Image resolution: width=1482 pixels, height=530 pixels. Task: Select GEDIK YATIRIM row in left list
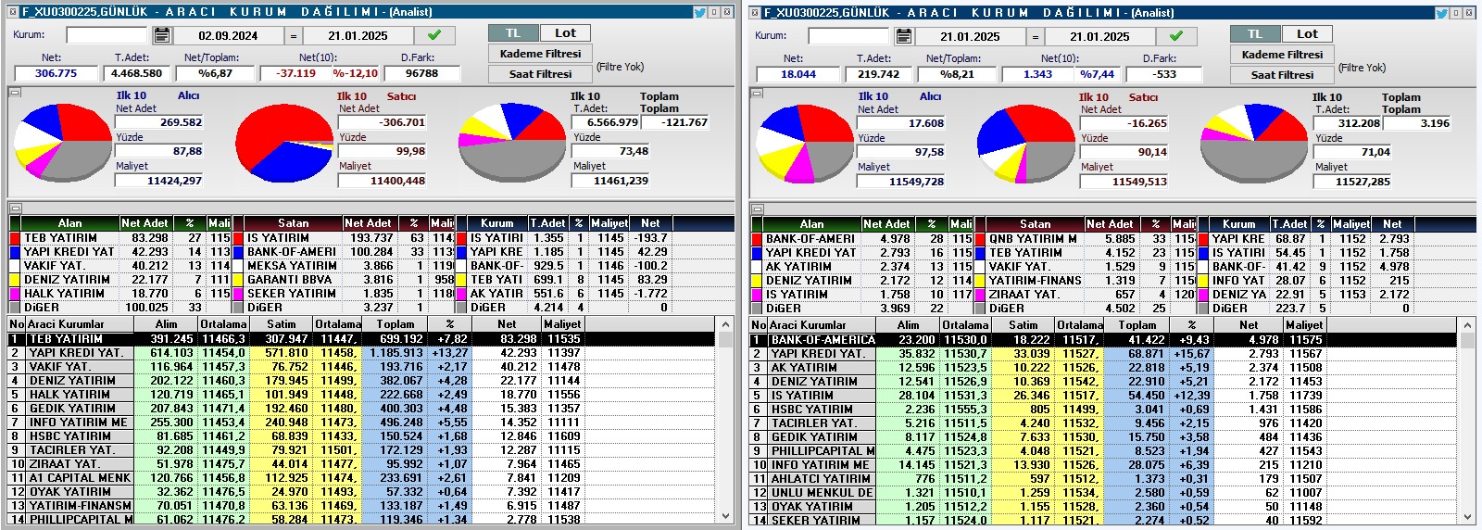(x=361, y=409)
